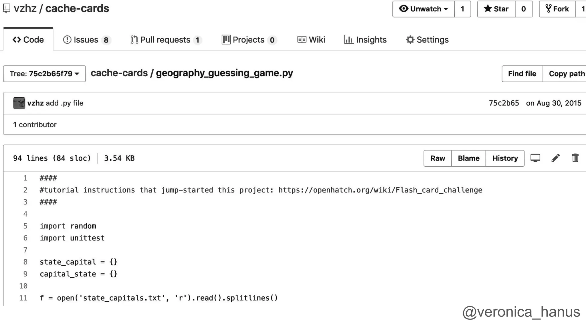Open repository Settings tab
The width and height of the screenshot is (586, 329).
(427, 40)
